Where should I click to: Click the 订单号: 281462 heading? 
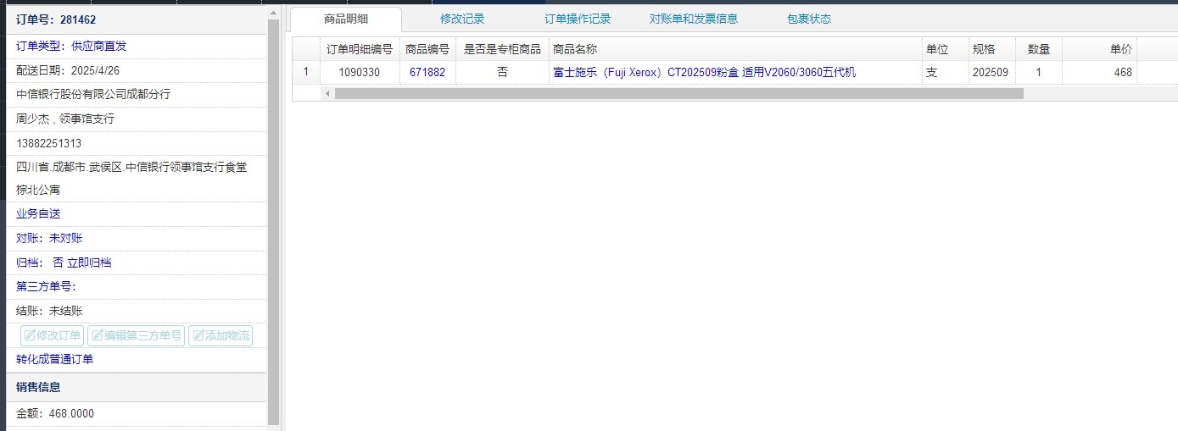[56, 19]
